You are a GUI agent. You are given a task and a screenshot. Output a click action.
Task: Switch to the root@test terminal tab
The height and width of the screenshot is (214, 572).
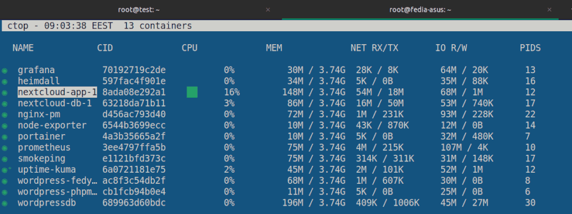coord(139,10)
